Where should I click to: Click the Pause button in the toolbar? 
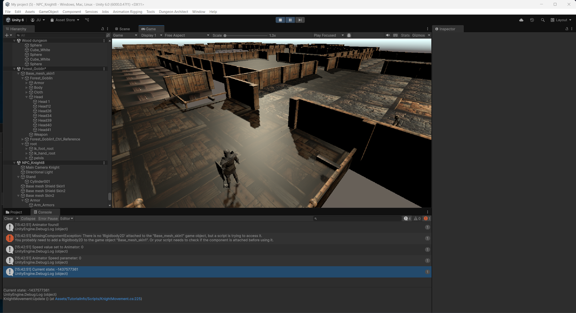[290, 20]
